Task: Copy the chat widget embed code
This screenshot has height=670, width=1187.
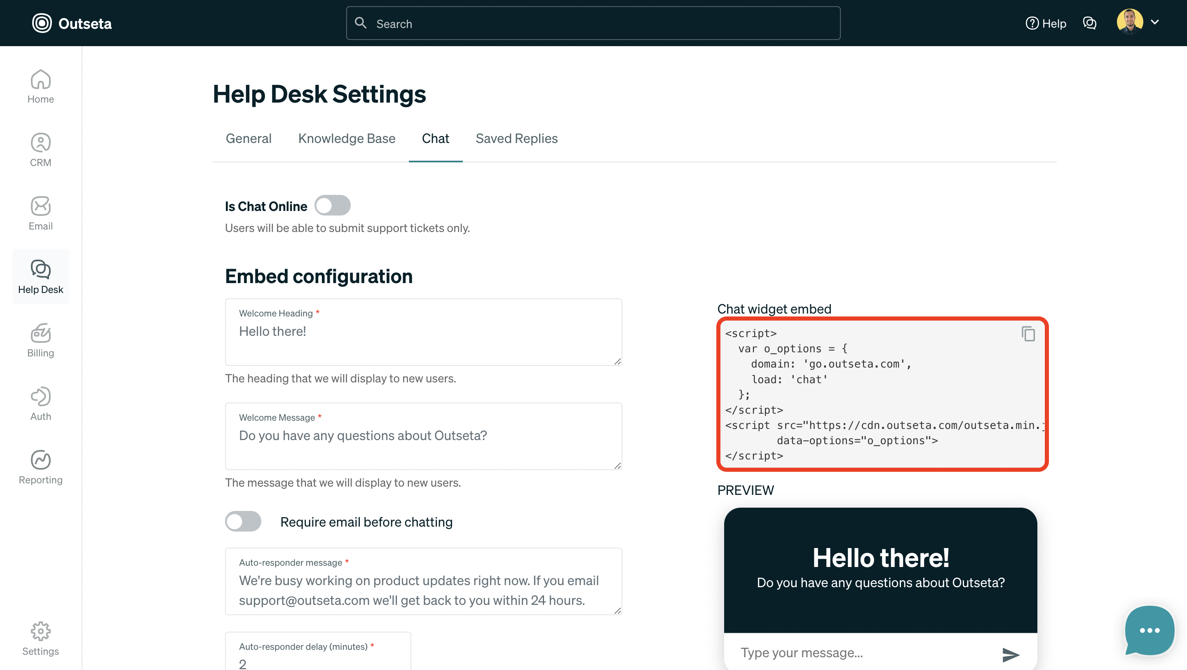Action: click(x=1028, y=334)
